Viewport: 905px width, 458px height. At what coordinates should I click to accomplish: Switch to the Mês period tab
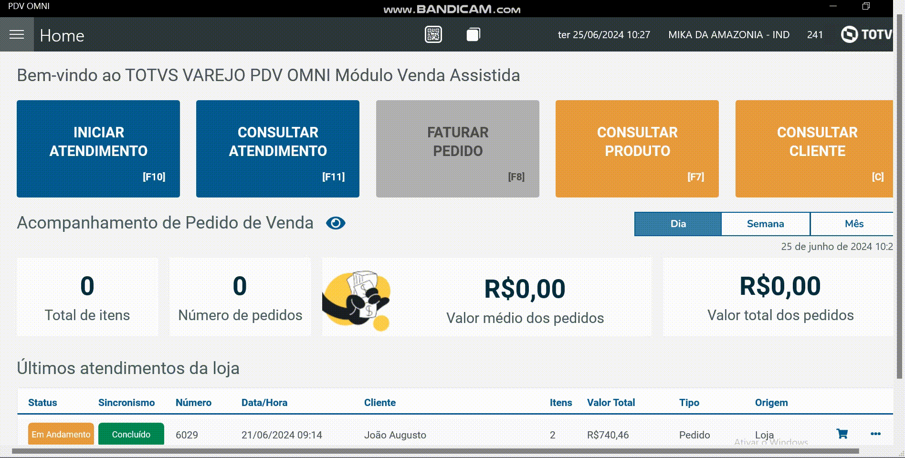click(852, 224)
